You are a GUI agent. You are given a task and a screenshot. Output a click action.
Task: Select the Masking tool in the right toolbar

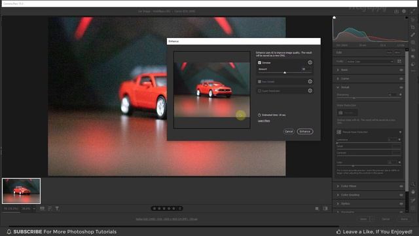coord(413,42)
